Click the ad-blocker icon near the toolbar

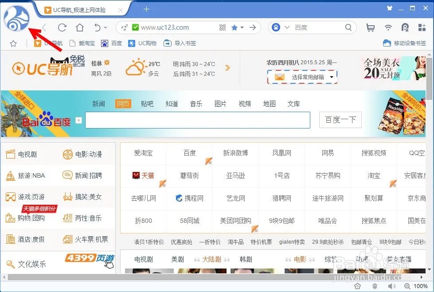[x=405, y=27]
